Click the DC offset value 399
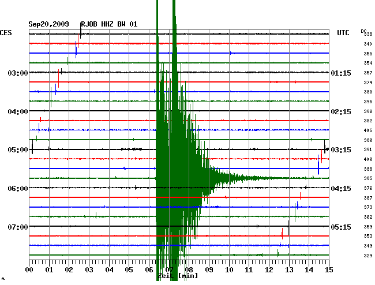This screenshot has height=285, width=375. [x=368, y=140]
